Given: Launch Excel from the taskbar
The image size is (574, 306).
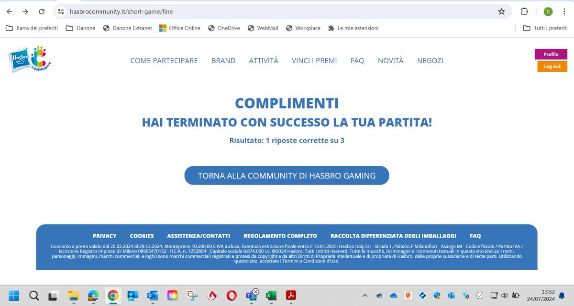Looking at the screenshot, I should pyautogui.click(x=271, y=295).
